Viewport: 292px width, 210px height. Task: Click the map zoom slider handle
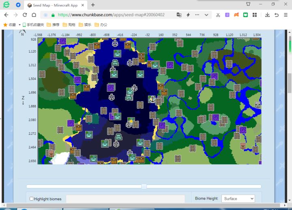[x=144, y=186]
